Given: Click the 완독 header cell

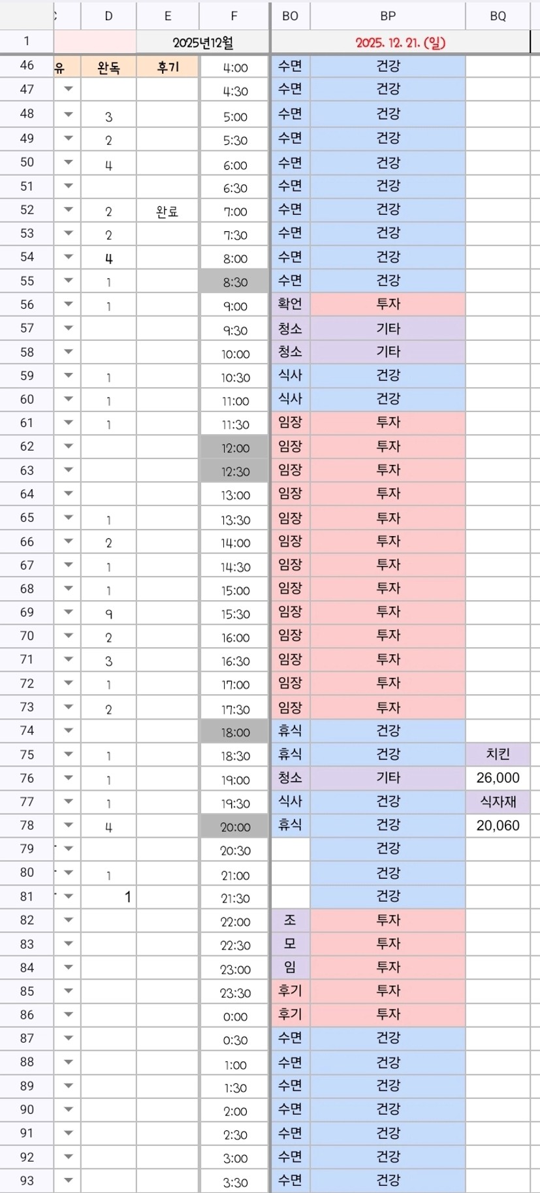Looking at the screenshot, I should coord(108,67).
